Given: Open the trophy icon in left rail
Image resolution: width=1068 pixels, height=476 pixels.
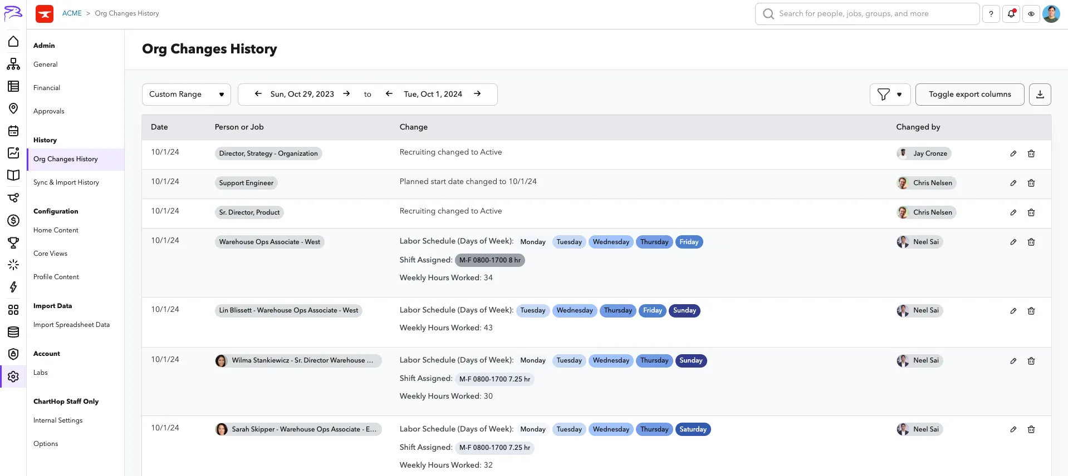Looking at the screenshot, I should click(13, 242).
